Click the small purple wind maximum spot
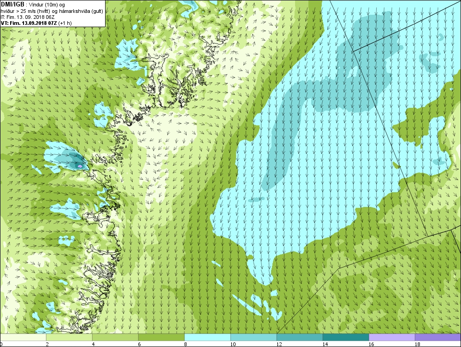This screenshot has width=461, height=347. pos(80,166)
